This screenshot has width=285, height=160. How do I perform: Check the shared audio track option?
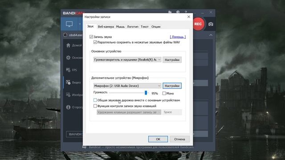[95, 100]
